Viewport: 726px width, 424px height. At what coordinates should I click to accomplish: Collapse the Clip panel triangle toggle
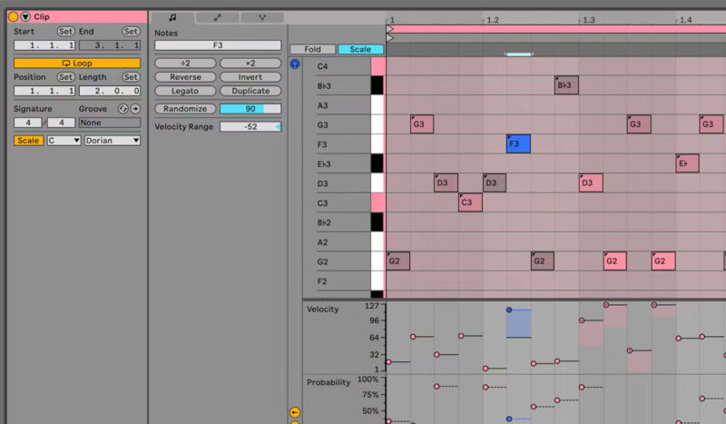(x=25, y=16)
